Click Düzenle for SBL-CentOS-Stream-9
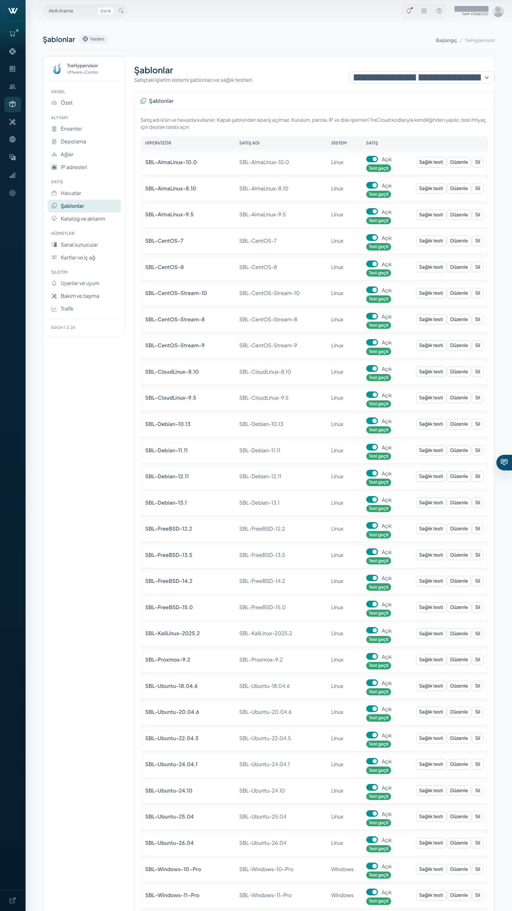Screen dimensions: 512x911 coord(459,346)
